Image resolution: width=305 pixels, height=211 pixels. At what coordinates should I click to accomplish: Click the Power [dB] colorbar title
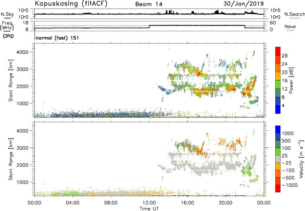pos(291,80)
